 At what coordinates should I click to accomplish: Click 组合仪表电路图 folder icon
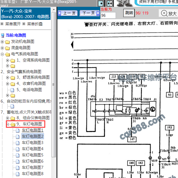(13, 118)
